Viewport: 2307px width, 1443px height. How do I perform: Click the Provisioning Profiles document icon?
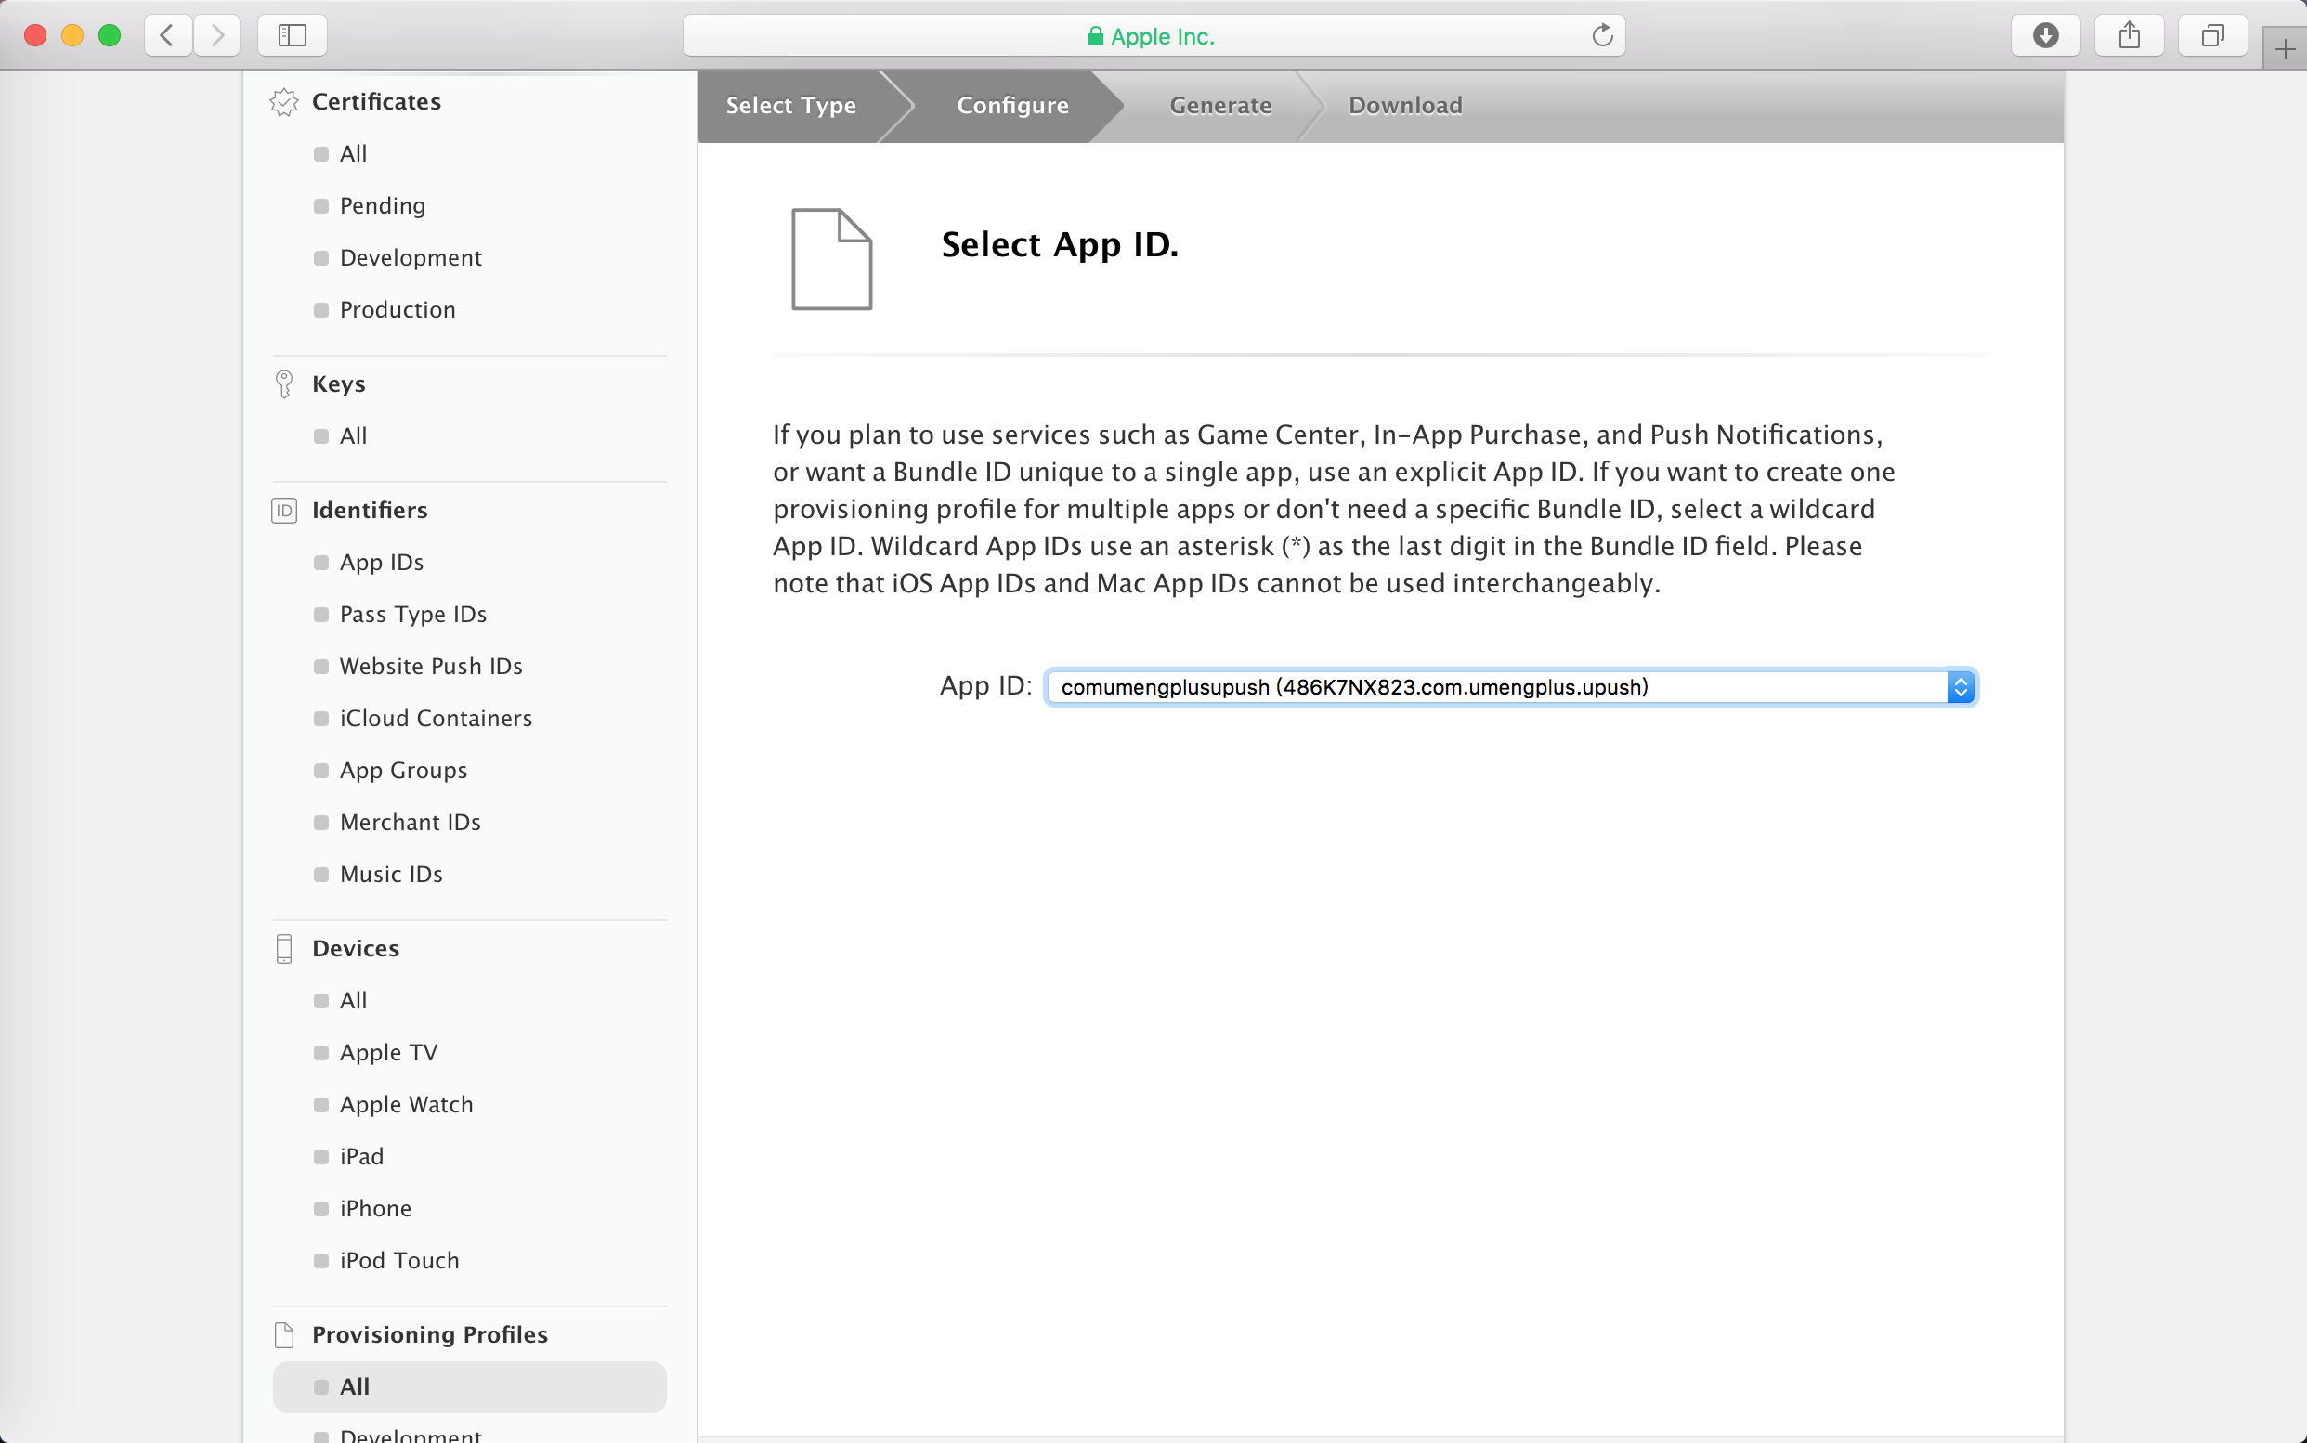pyautogui.click(x=283, y=1334)
